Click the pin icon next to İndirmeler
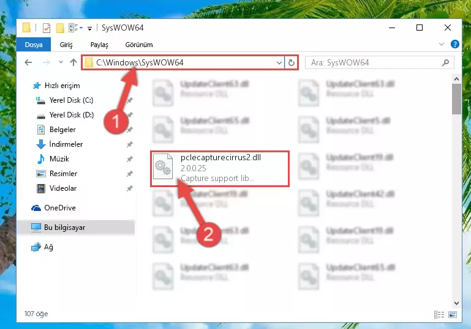The image size is (471, 329). tap(129, 144)
